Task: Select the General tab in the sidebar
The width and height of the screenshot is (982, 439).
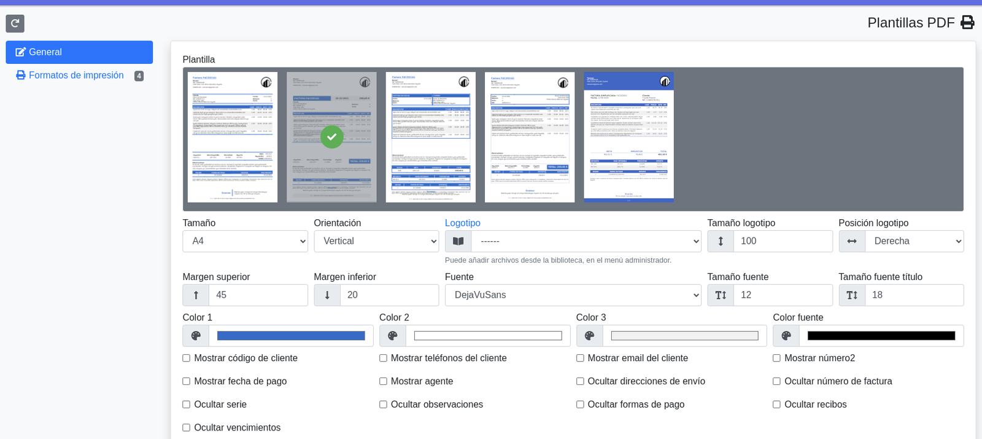Action: point(79,52)
